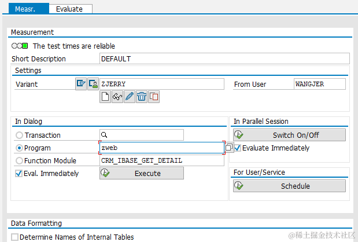Viewport: 358px width, 242px height.
Task: Click the Function Module field CRM_IBASE_GET_DETAIL
Action: [x=162, y=160]
